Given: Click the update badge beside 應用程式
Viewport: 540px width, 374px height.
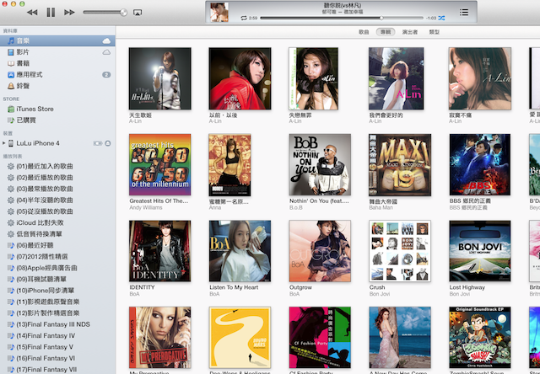Looking at the screenshot, I should [106, 75].
